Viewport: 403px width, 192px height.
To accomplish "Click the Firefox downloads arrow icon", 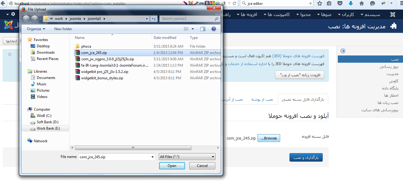I will (350, 4).
